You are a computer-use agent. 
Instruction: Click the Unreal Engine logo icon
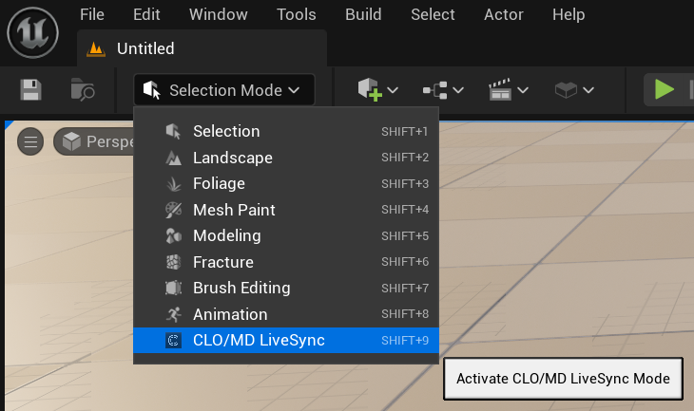coord(34,32)
